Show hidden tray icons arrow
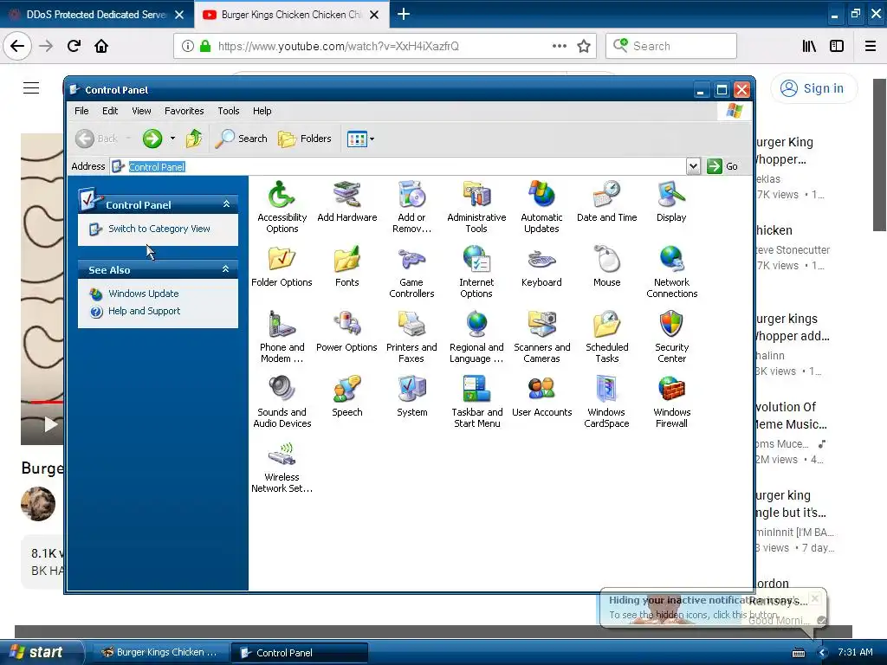Screen dimensions: 887x665 pos(823,653)
